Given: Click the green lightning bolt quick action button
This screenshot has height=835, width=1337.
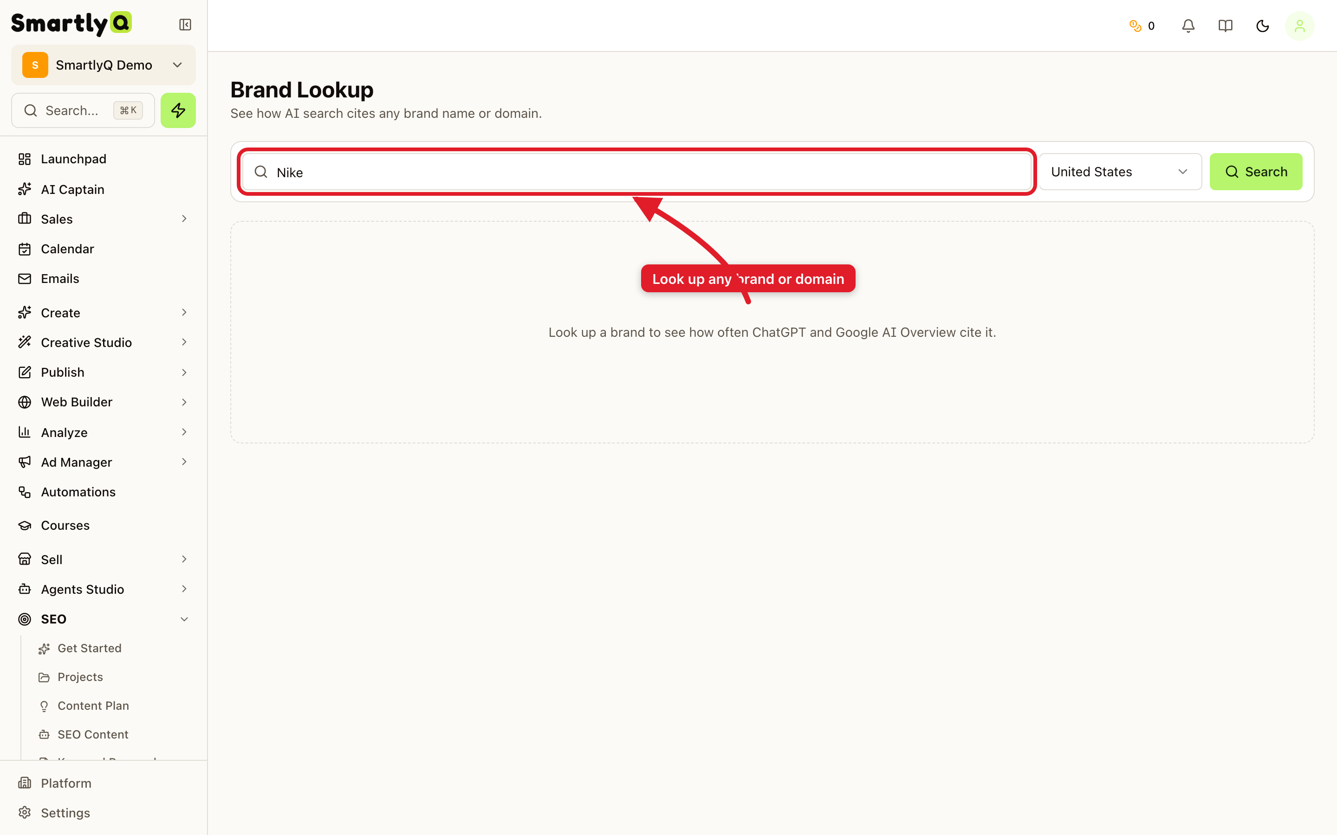Looking at the screenshot, I should click(x=178, y=110).
